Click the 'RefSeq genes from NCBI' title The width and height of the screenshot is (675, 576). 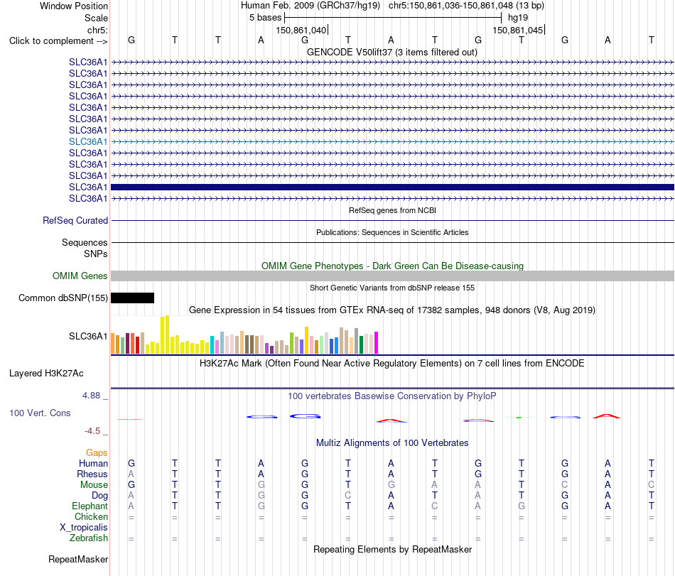click(392, 210)
